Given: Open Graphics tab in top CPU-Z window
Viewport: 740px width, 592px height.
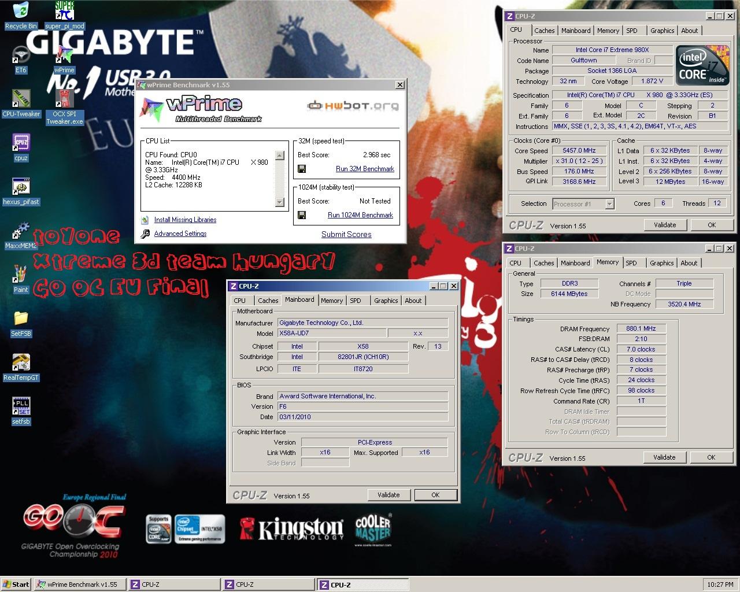Looking at the screenshot, I should pos(662,31).
